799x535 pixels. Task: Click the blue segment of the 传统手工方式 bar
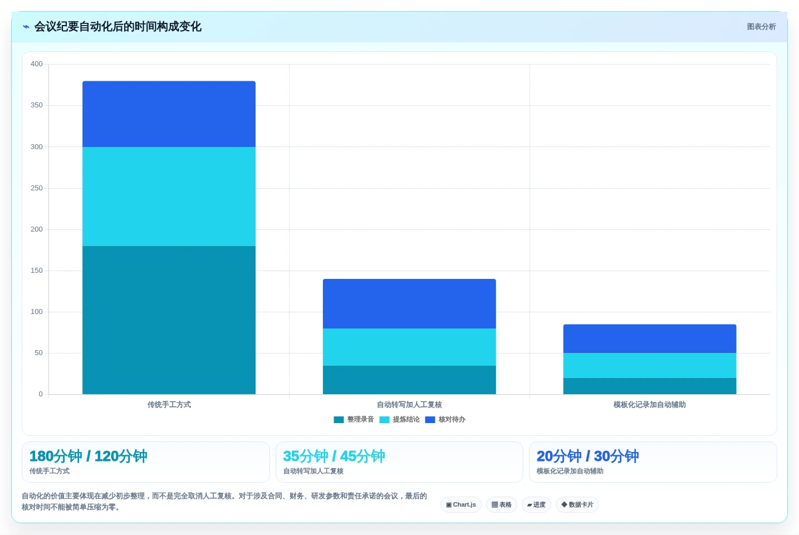169,114
